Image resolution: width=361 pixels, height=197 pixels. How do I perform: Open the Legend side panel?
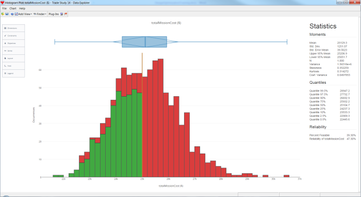coord(13,73)
